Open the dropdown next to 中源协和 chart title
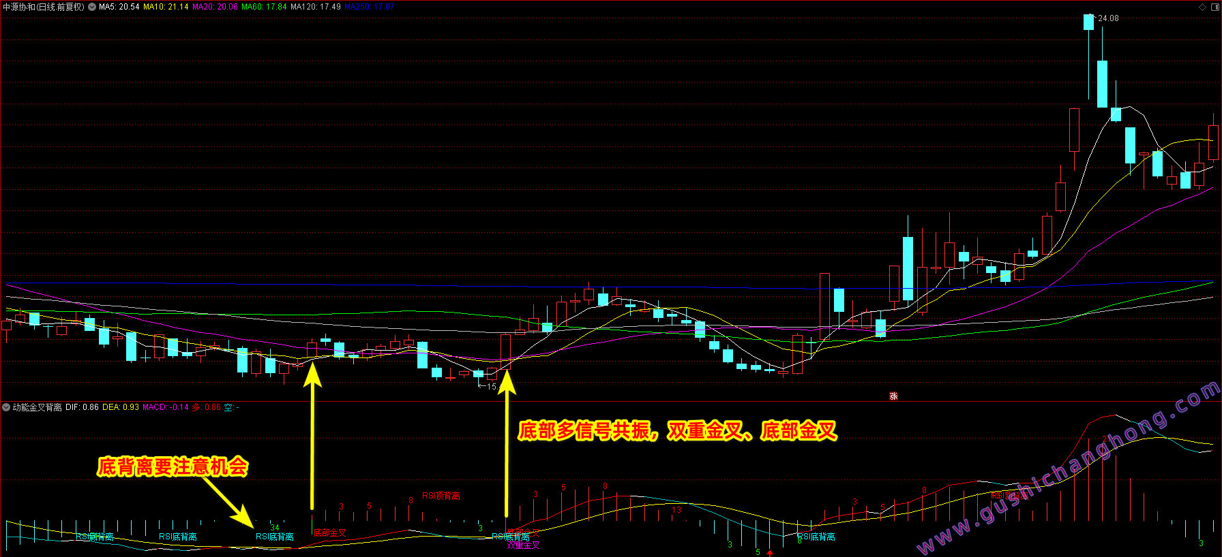 (x=92, y=7)
